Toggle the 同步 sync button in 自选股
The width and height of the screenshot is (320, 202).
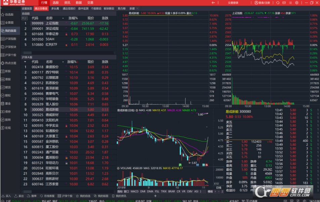pos(25,18)
